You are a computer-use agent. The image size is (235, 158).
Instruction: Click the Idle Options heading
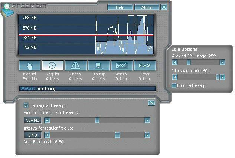coord(185,49)
